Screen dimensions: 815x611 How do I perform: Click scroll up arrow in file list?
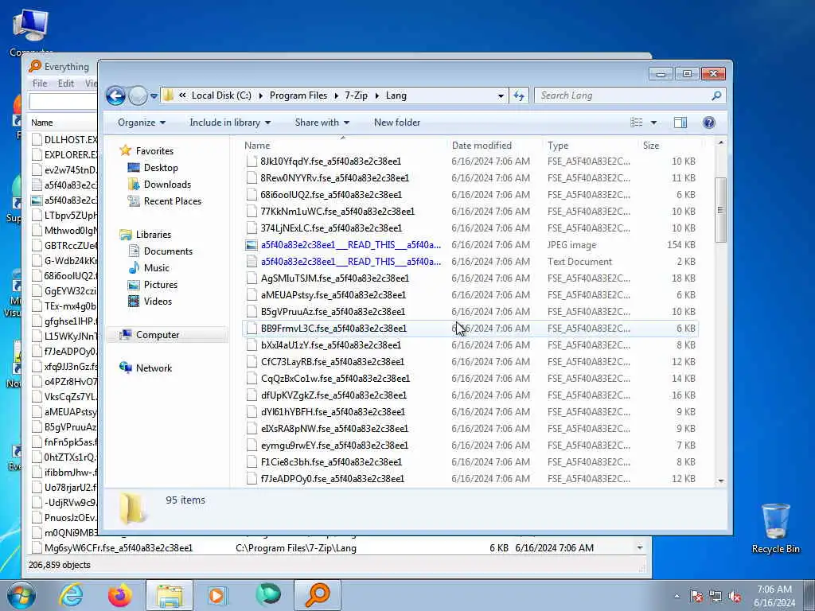tap(721, 143)
